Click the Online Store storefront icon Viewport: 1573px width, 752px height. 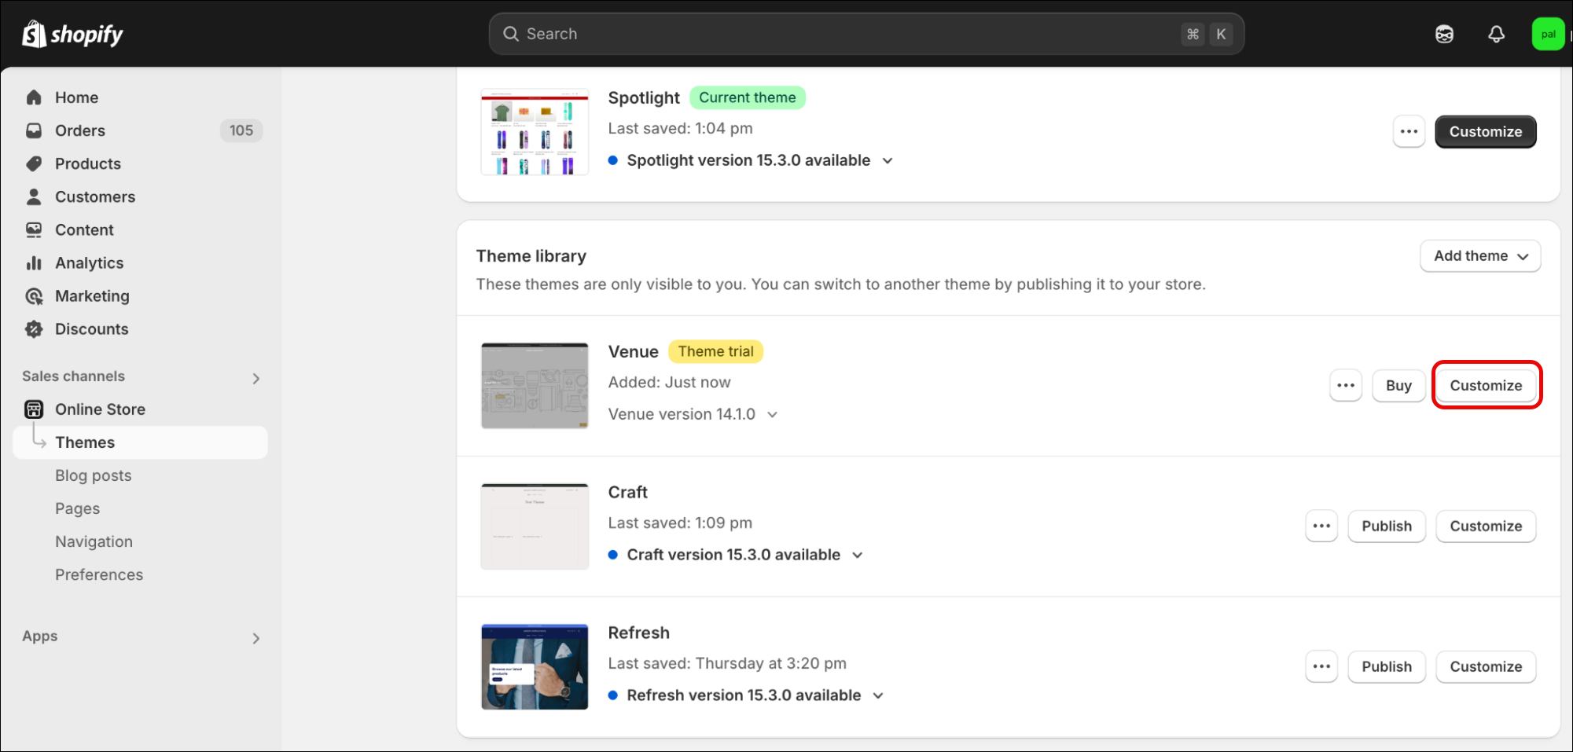[34, 409]
